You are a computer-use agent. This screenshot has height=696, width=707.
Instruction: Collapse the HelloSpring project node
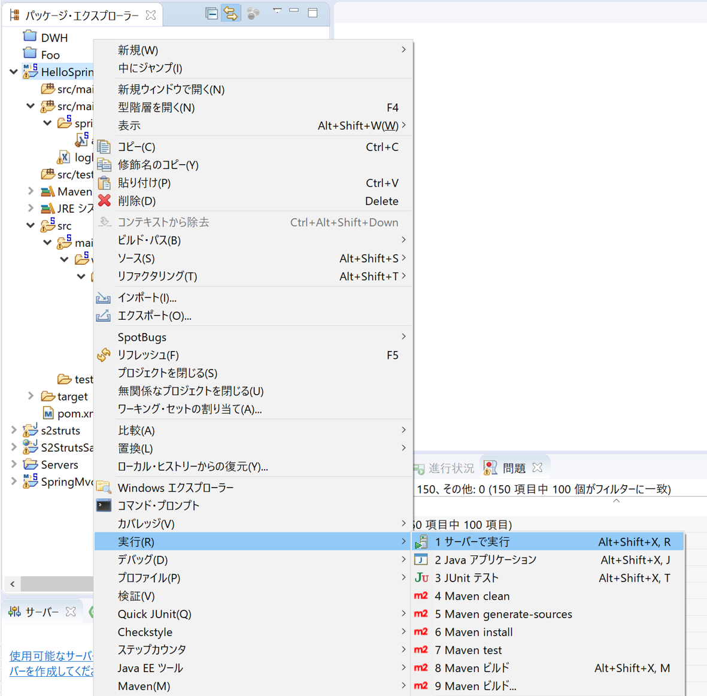point(14,72)
